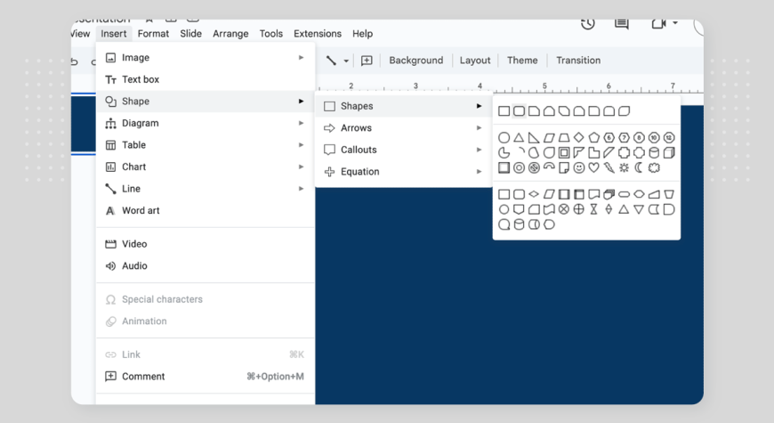The height and width of the screenshot is (423, 774).
Task: Insert the block arc shape
Action: (549, 167)
